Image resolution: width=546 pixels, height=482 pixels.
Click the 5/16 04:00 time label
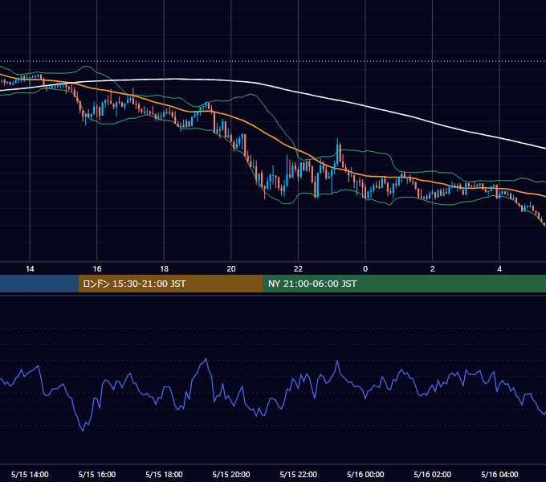[x=499, y=474]
